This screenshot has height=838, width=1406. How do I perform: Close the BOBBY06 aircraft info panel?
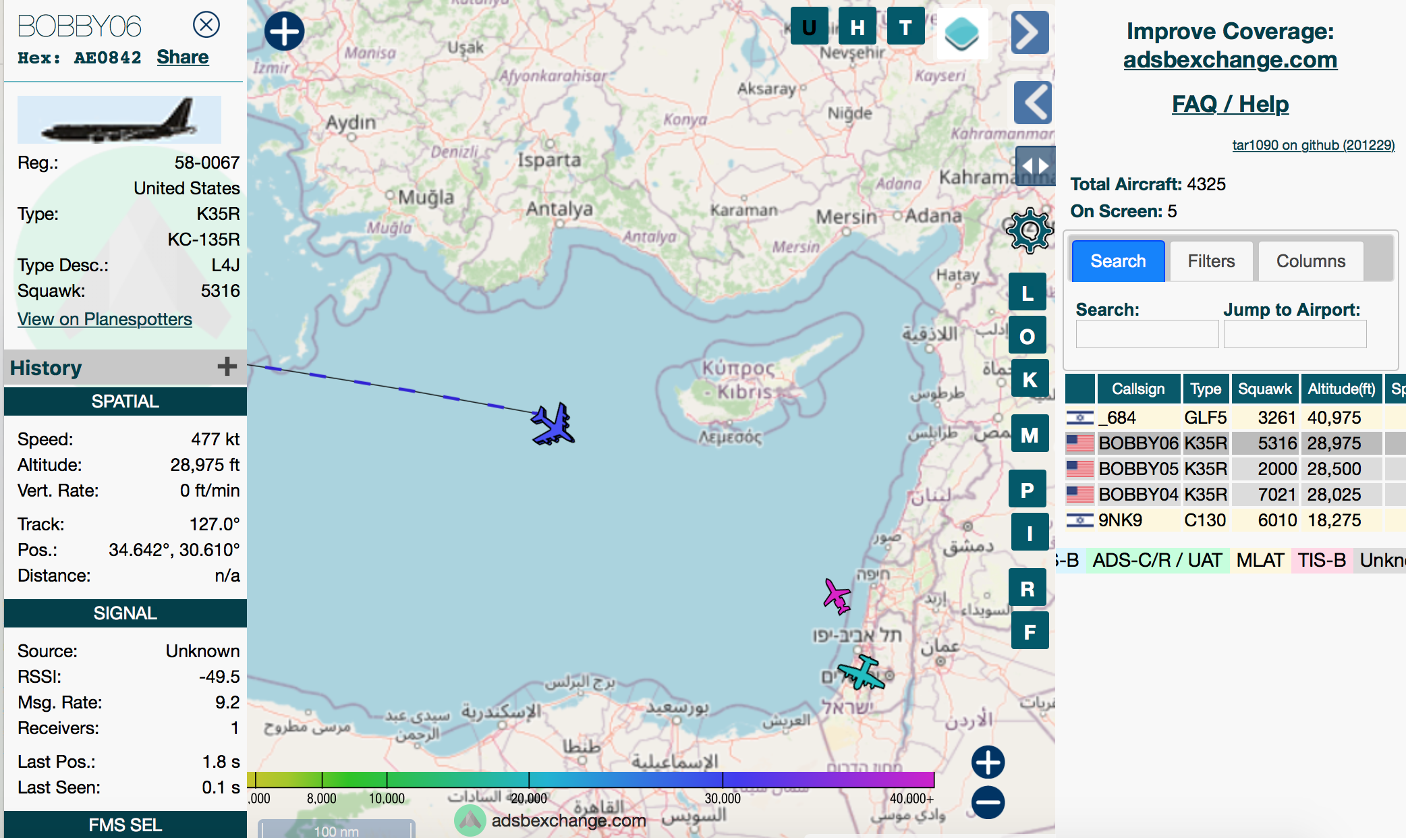pyautogui.click(x=206, y=25)
